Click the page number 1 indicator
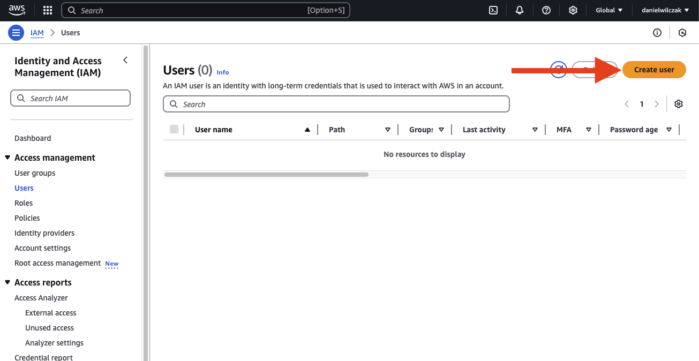Image resolution: width=699 pixels, height=361 pixels. 642,104
